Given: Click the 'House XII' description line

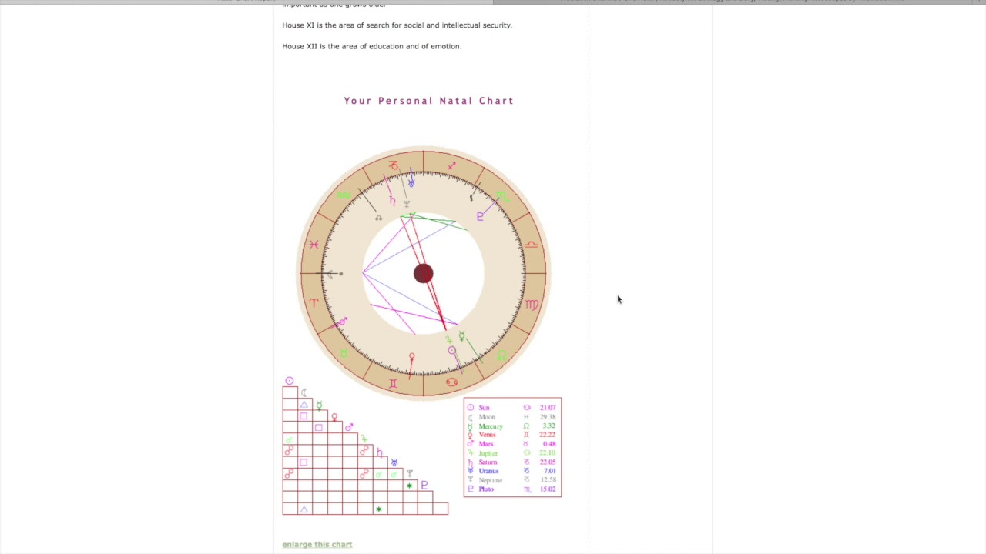Looking at the screenshot, I should [371, 46].
